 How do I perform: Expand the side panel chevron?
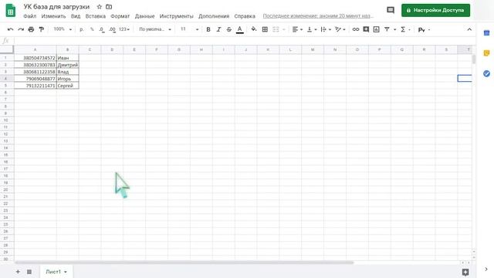pyautogui.click(x=486, y=270)
